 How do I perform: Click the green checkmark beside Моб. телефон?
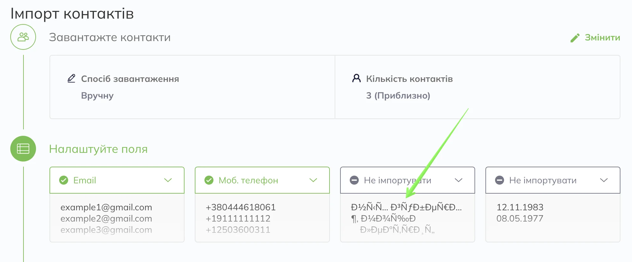point(209,180)
